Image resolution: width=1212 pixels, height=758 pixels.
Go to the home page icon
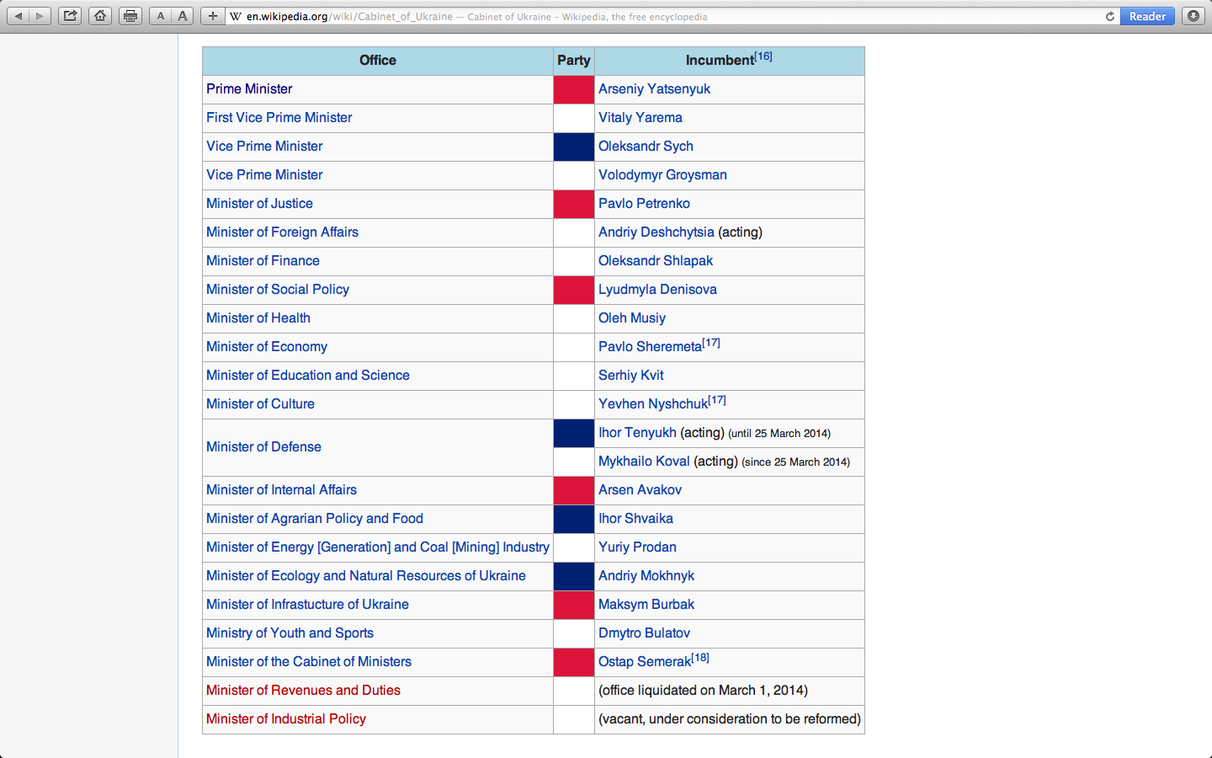point(100,16)
